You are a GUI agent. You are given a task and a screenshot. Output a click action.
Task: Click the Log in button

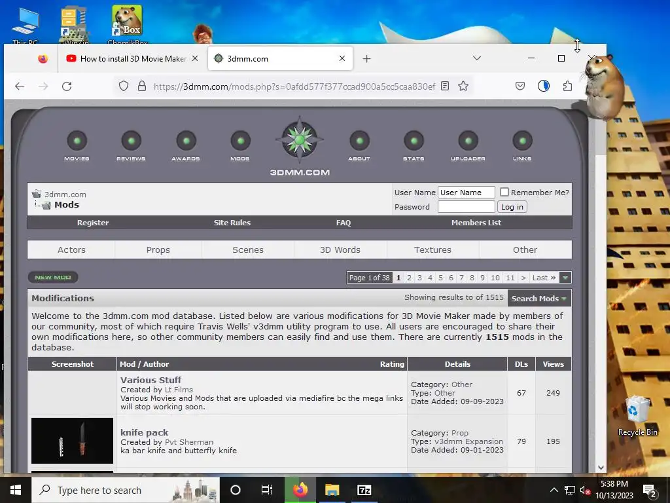tap(512, 206)
